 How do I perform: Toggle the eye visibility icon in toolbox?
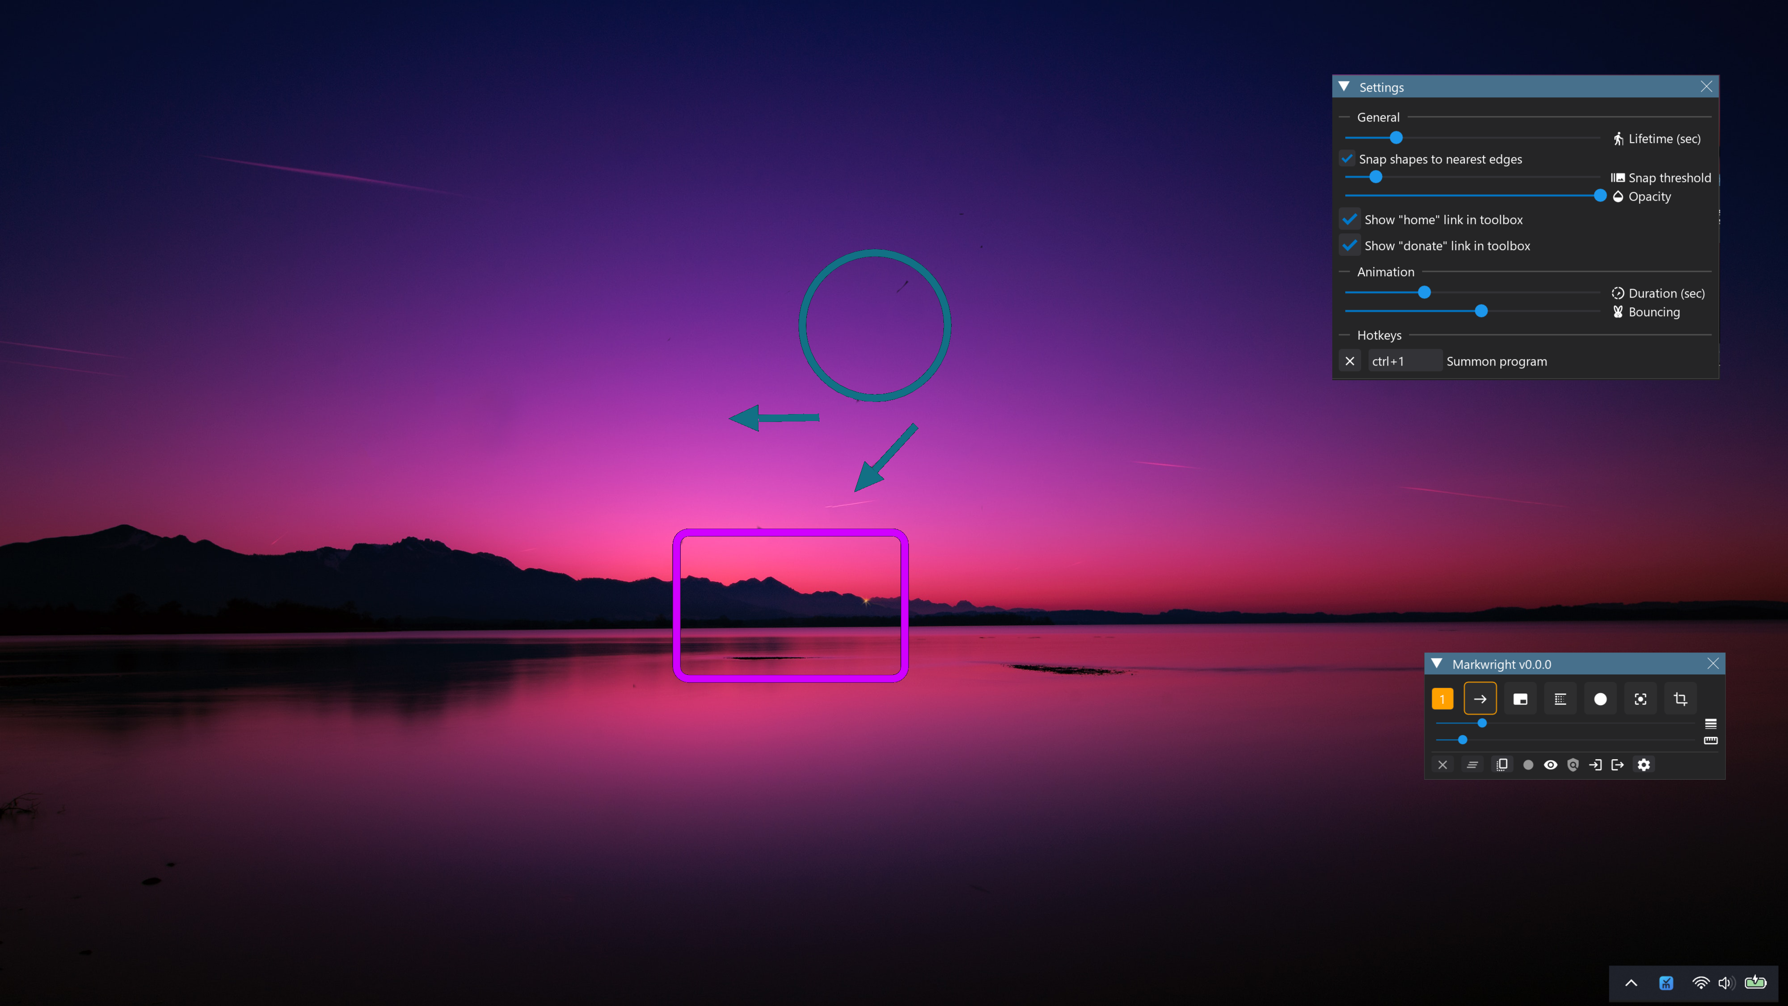click(x=1551, y=765)
